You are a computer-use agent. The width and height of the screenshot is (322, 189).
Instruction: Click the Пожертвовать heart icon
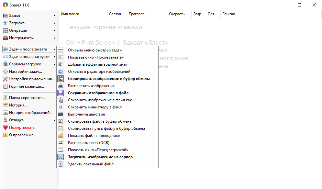[x=5, y=128]
